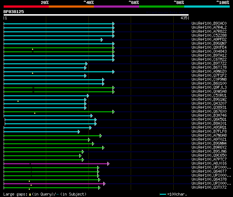Screen dimensions: 233x197
Task: Select the UniRef100_A7R822 label
Action: point(209,32)
